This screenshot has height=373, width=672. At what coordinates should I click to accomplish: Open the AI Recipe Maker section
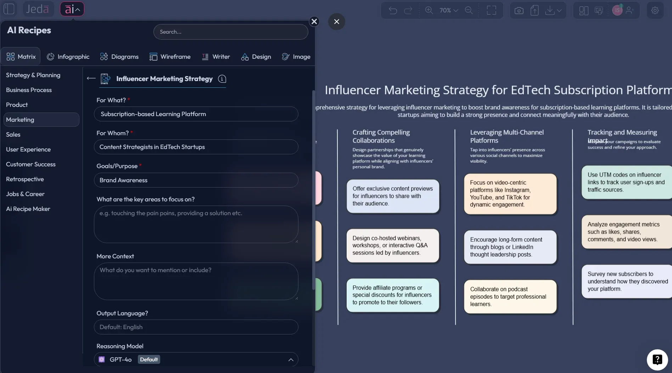click(28, 209)
